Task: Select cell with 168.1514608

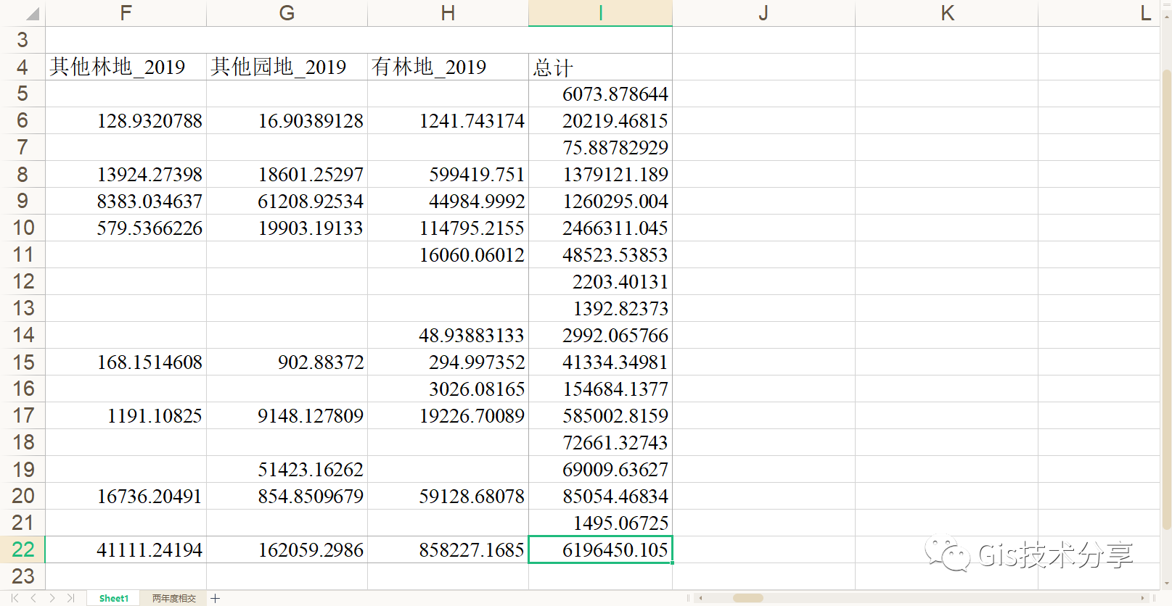Action: pos(126,362)
